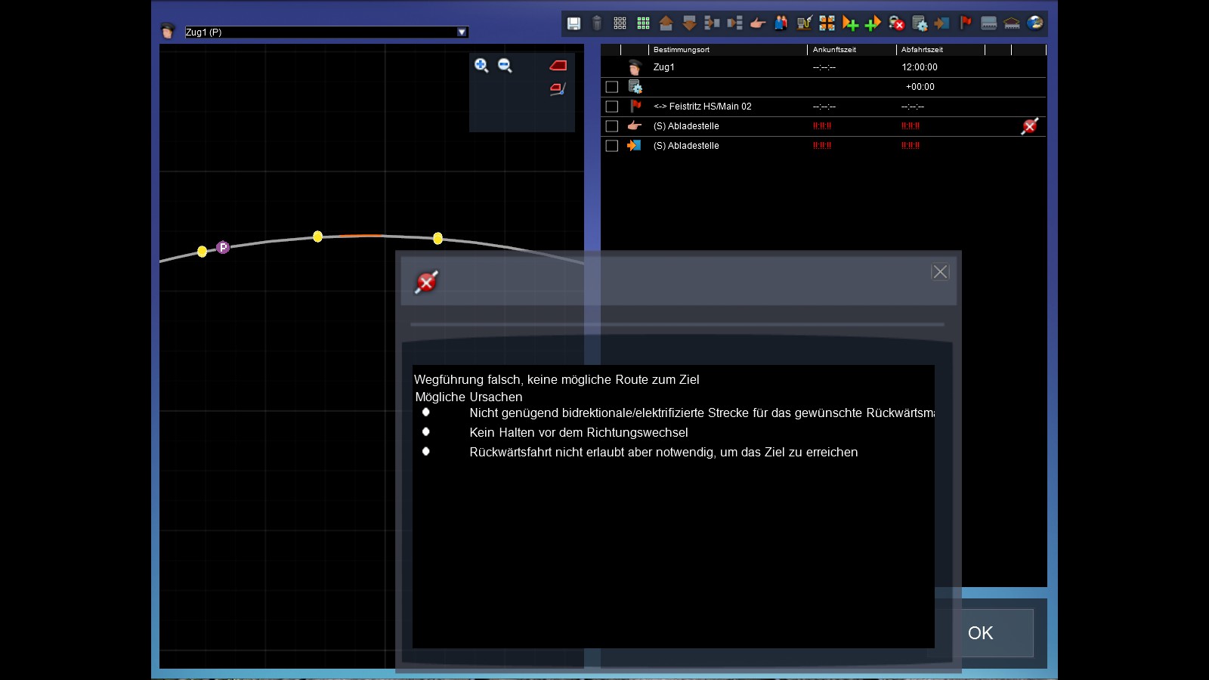1209x680 pixels.
Task: Click the arrow-box icon beside Abladestelle
Action: [634, 145]
